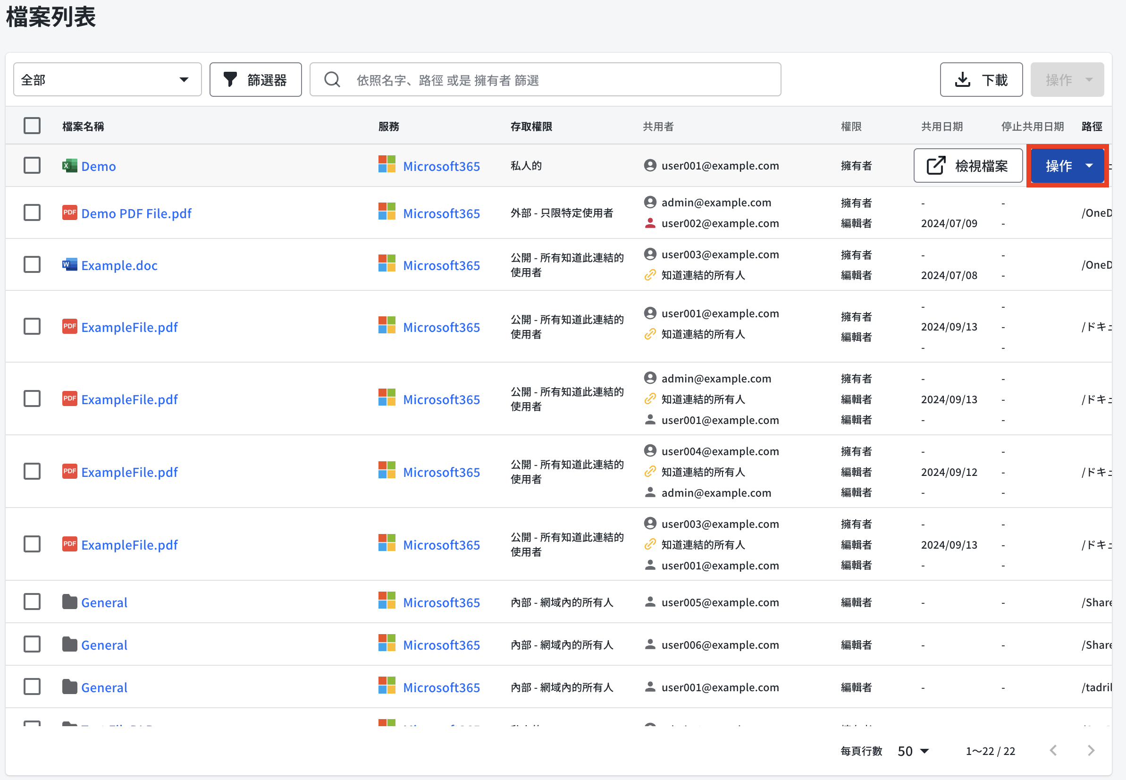The width and height of the screenshot is (1126, 780).
Task: Click Excel icon beside Demo file
Action: coord(69,166)
